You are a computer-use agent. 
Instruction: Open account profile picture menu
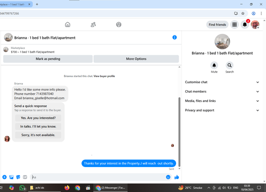pyautogui.click(x=255, y=24)
